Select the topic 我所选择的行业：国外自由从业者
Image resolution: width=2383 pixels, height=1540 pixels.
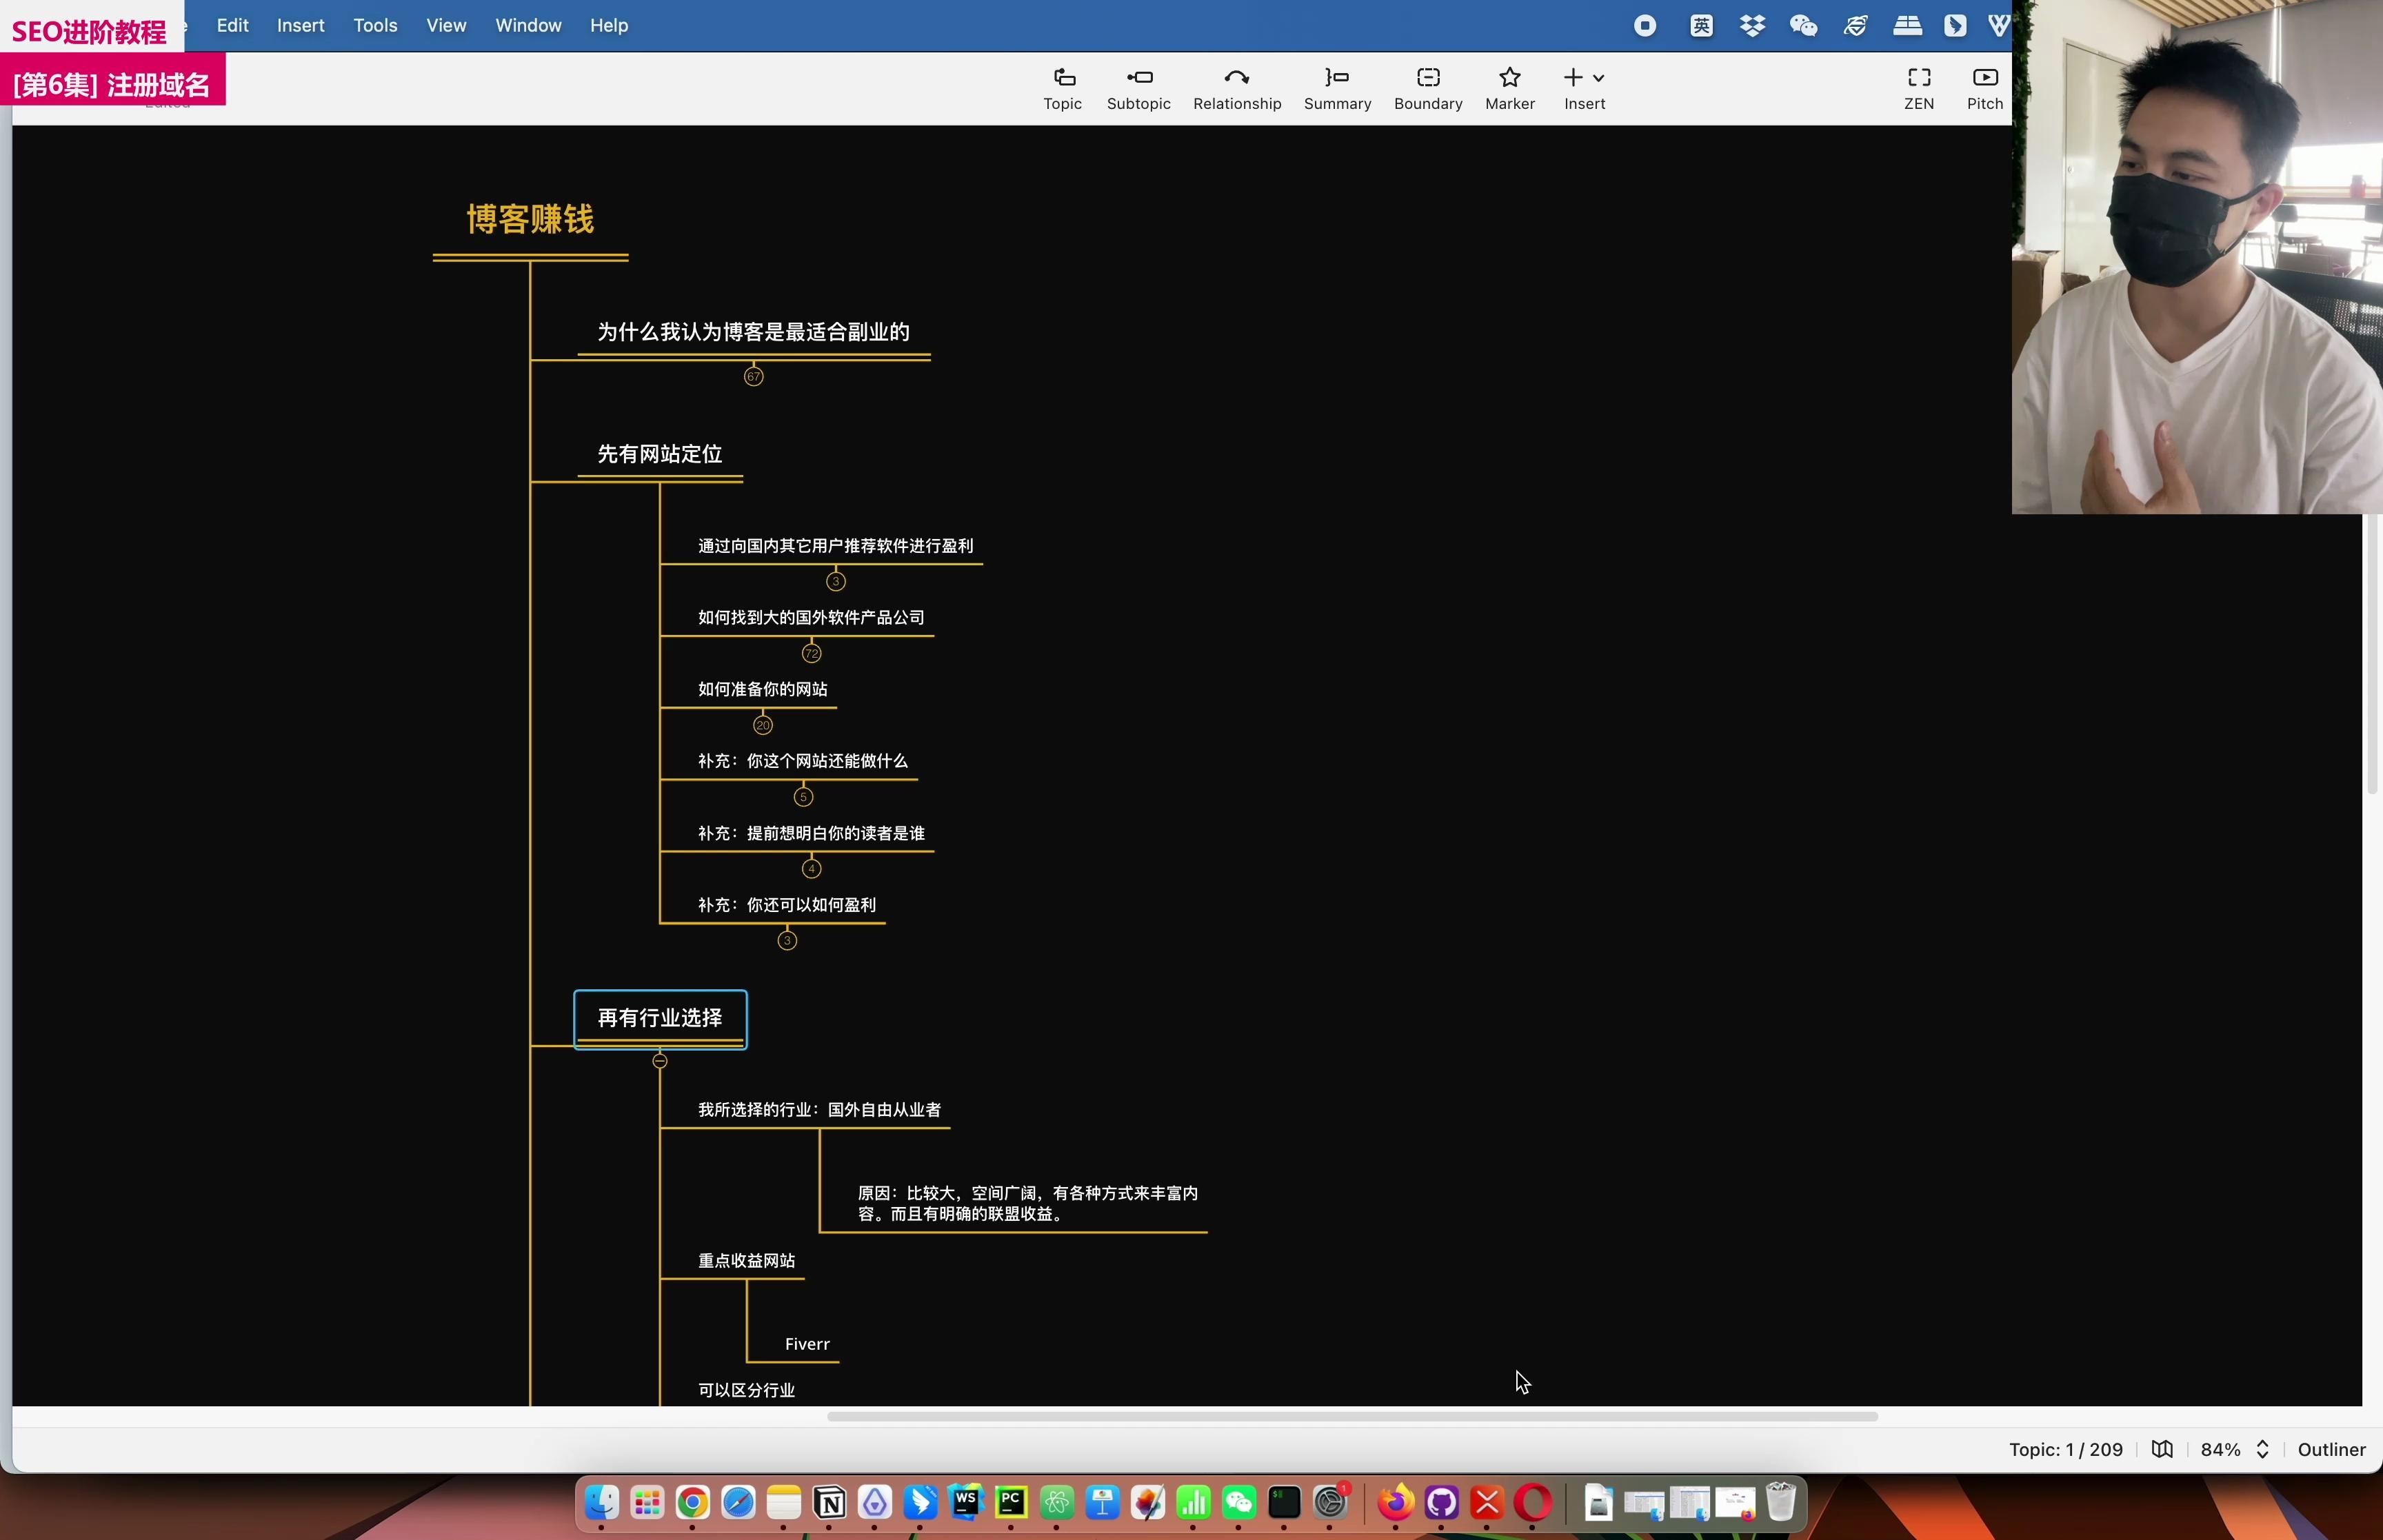819,1110
